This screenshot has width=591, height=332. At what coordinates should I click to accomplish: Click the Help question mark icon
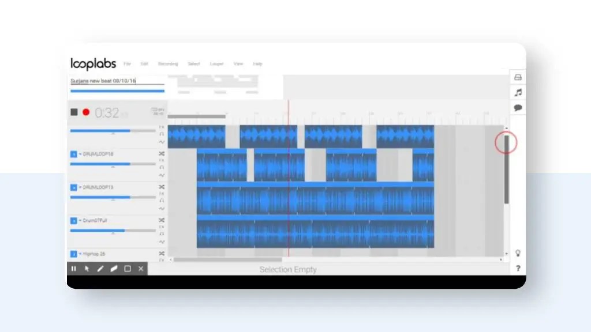[518, 267]
